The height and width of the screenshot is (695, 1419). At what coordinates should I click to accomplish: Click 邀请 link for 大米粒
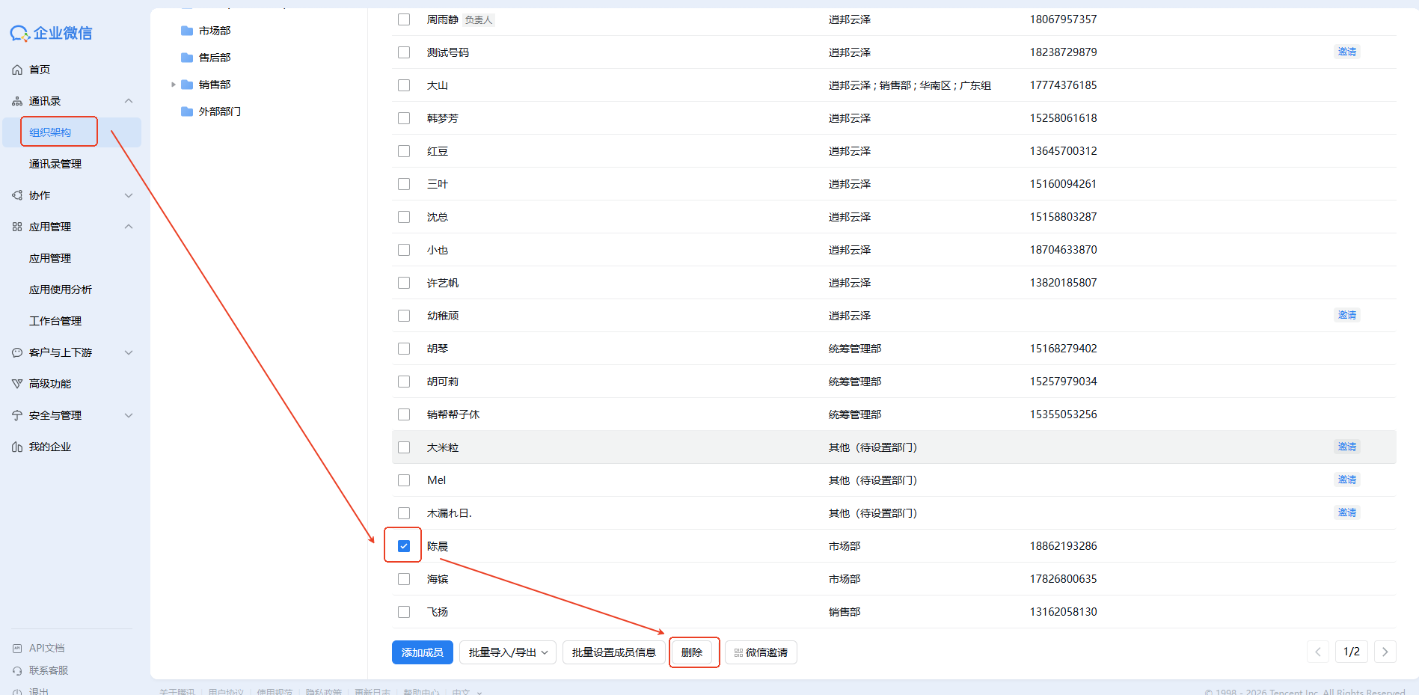click(x=1346, y=447)
